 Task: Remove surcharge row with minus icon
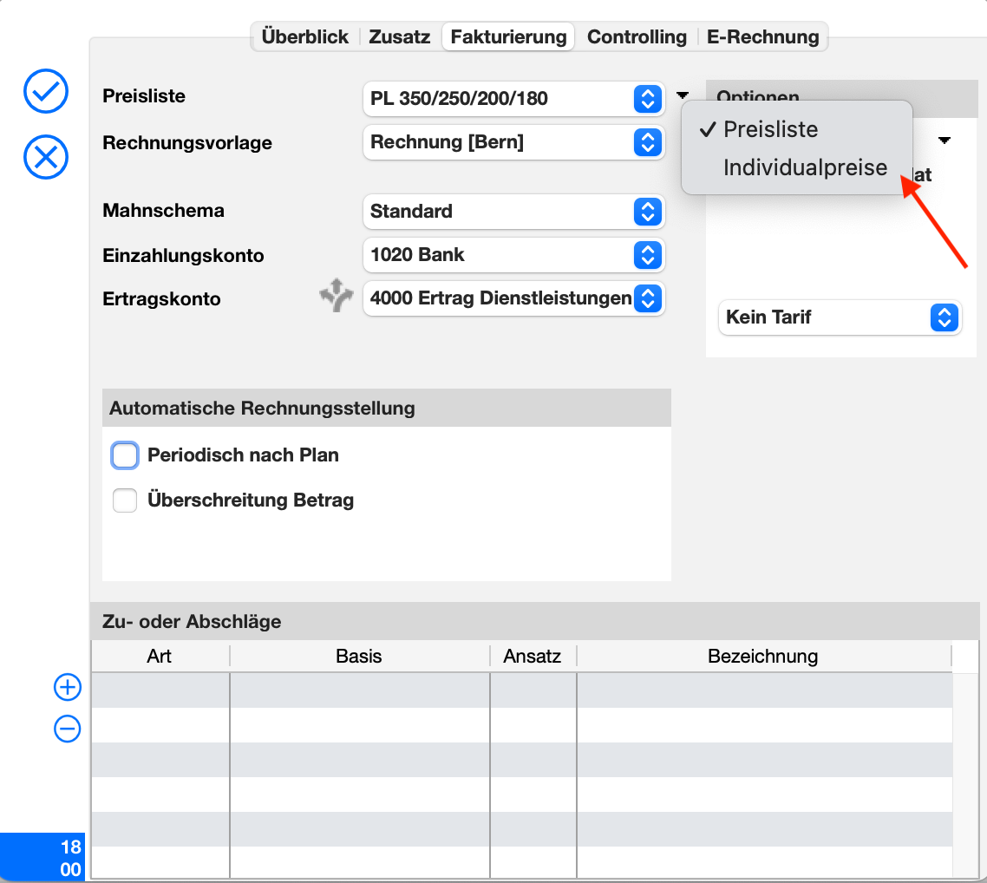68,729
